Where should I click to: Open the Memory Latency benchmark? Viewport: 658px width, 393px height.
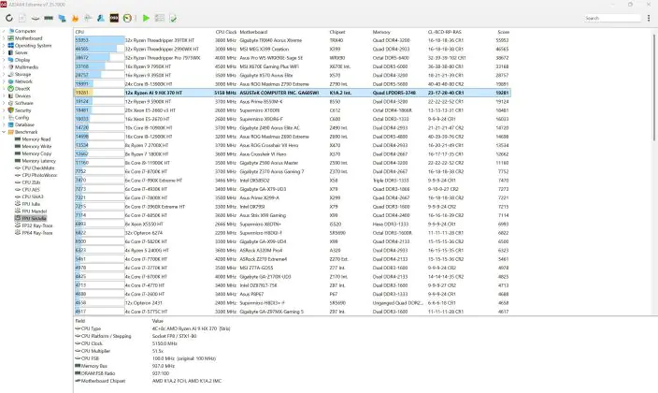click(x=38, y=161)
